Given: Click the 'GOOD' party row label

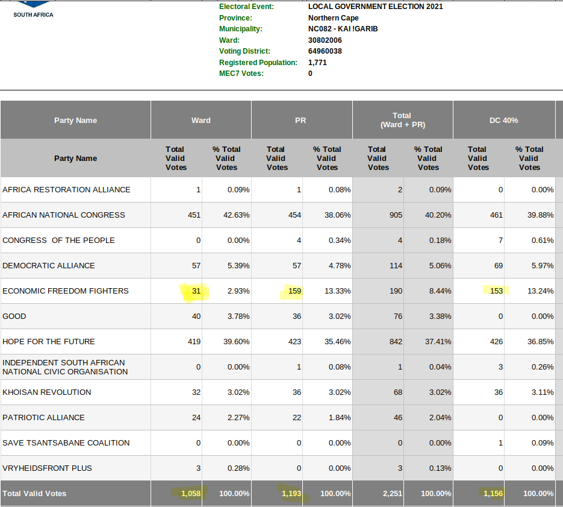Looking at the screenshot, I should coord(14,316).
